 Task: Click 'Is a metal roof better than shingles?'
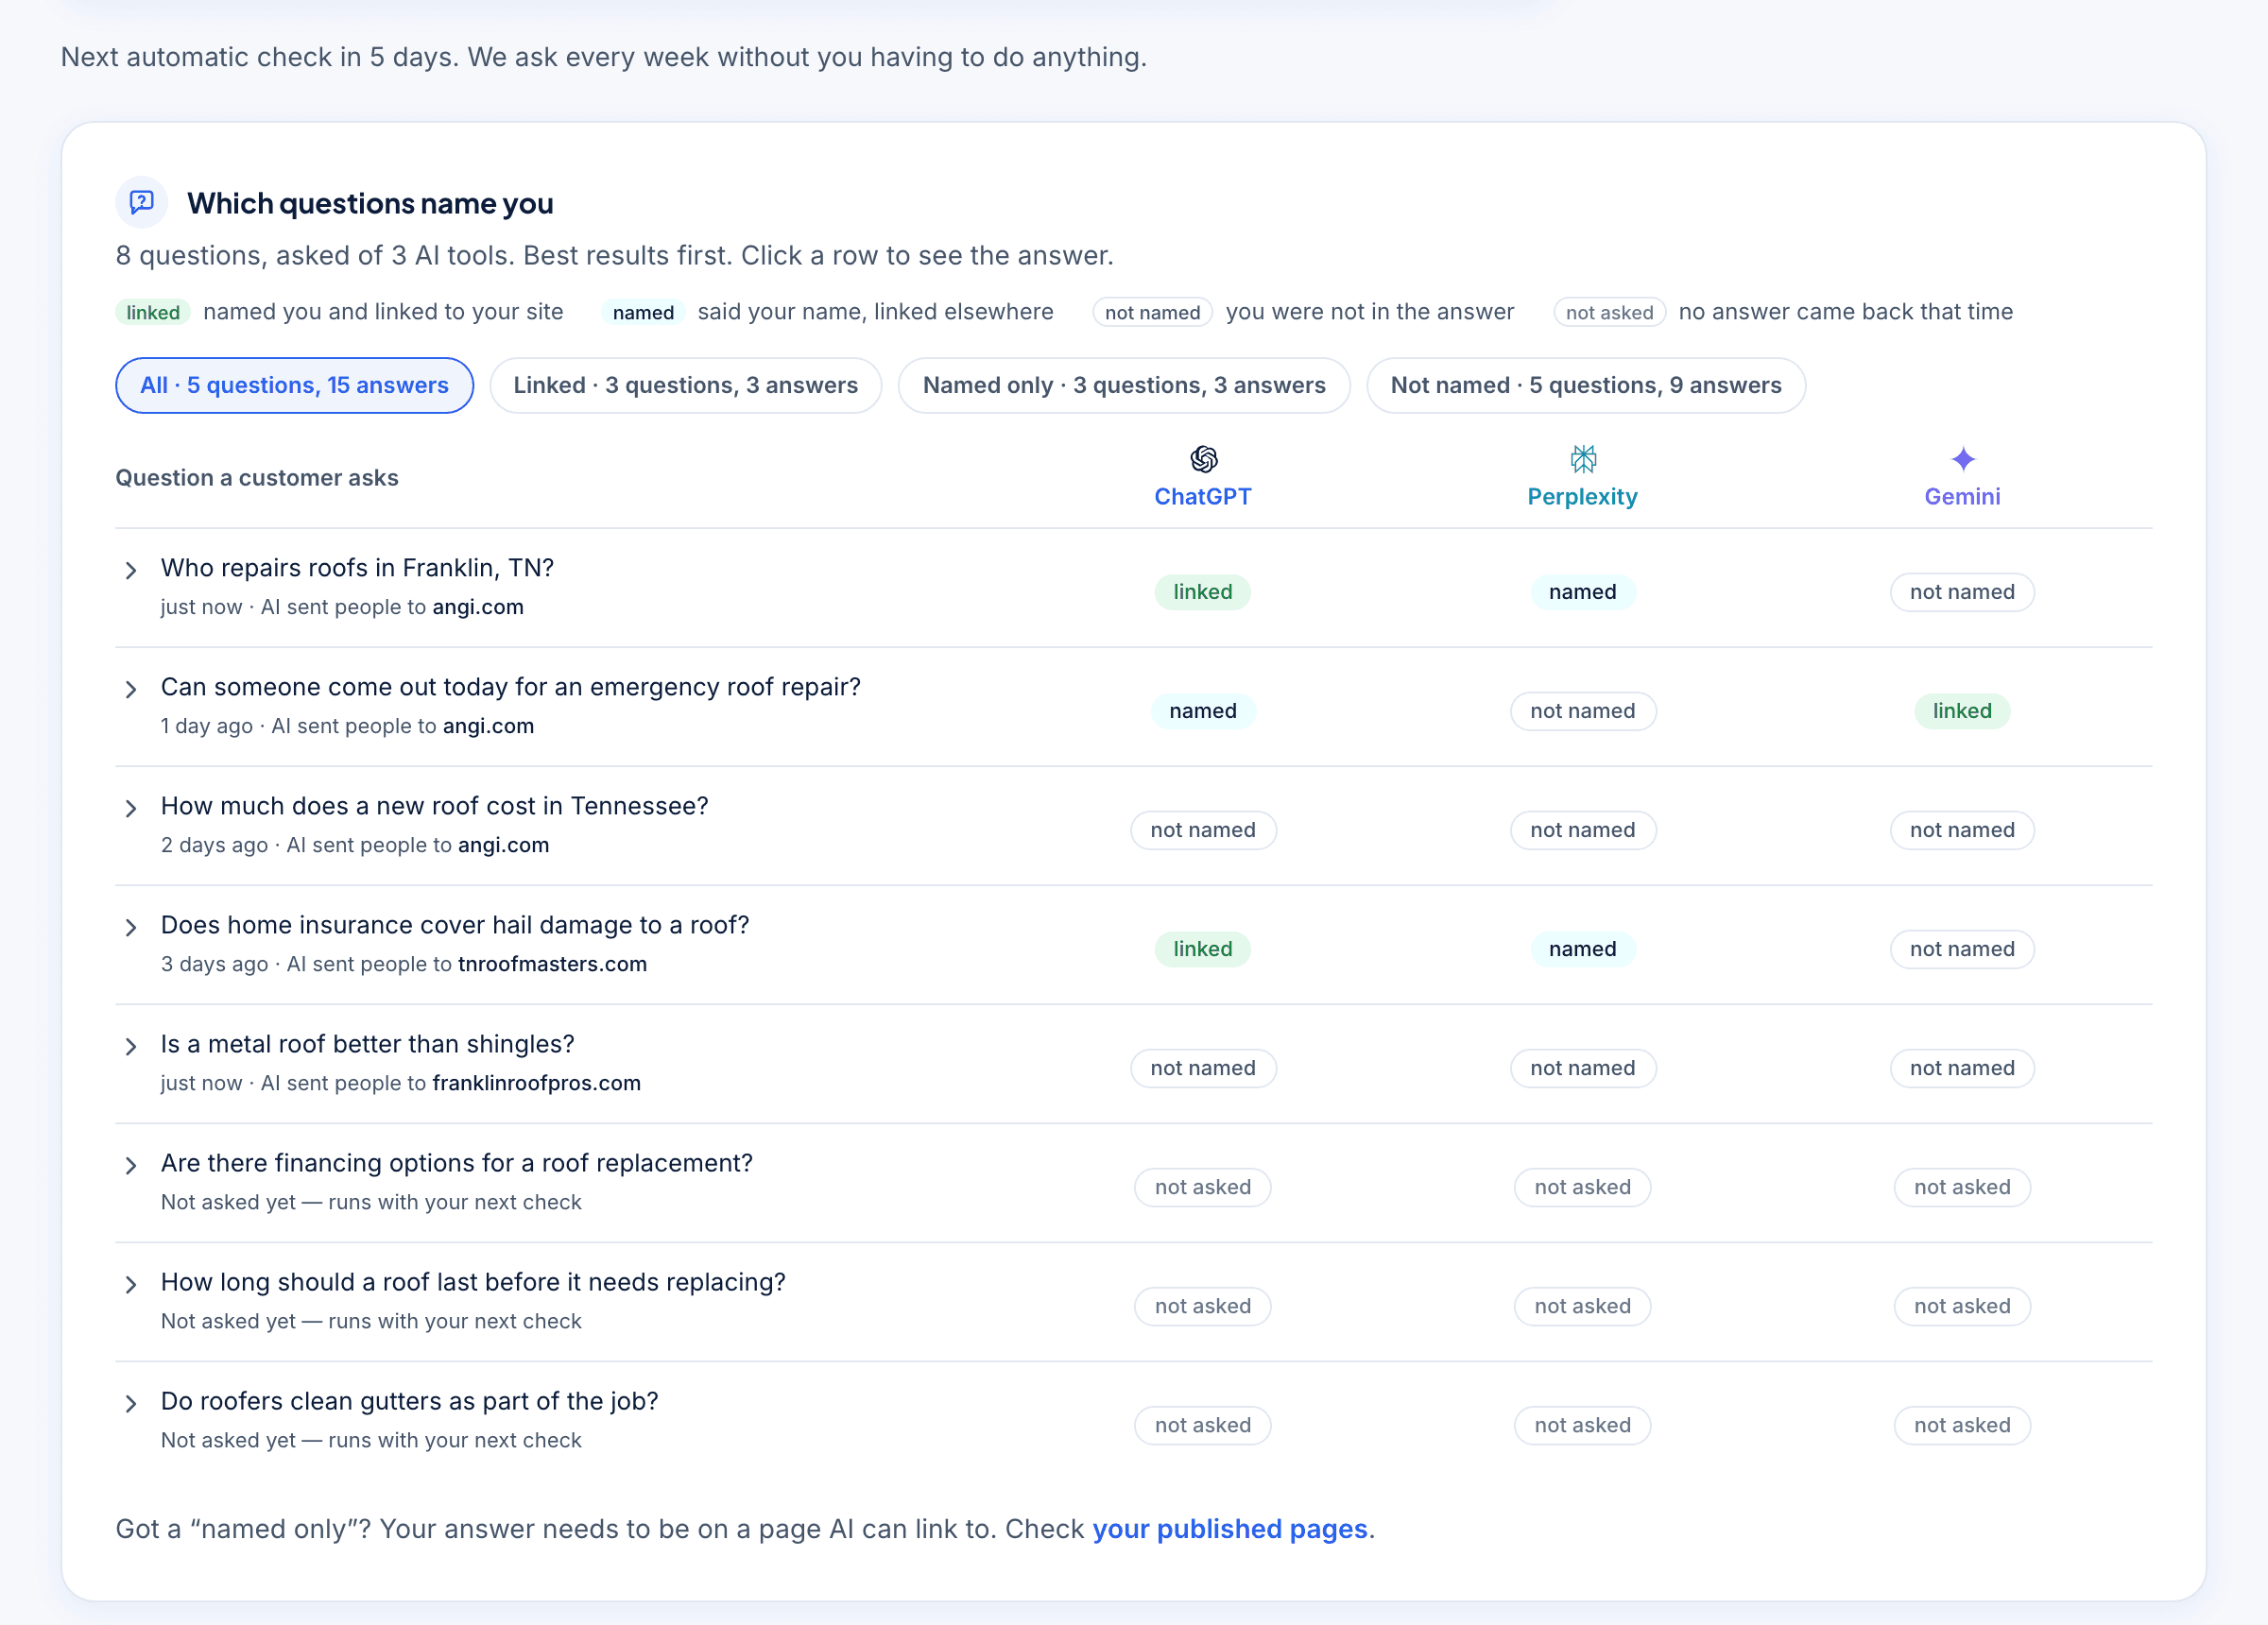[368, 1044]
